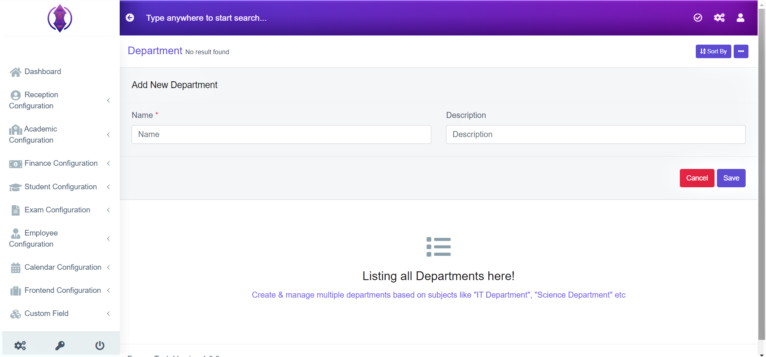This screenshot has height=357, width=766.
Task: Expand Student Configuration chevron
Action: [x=109, y=187]
